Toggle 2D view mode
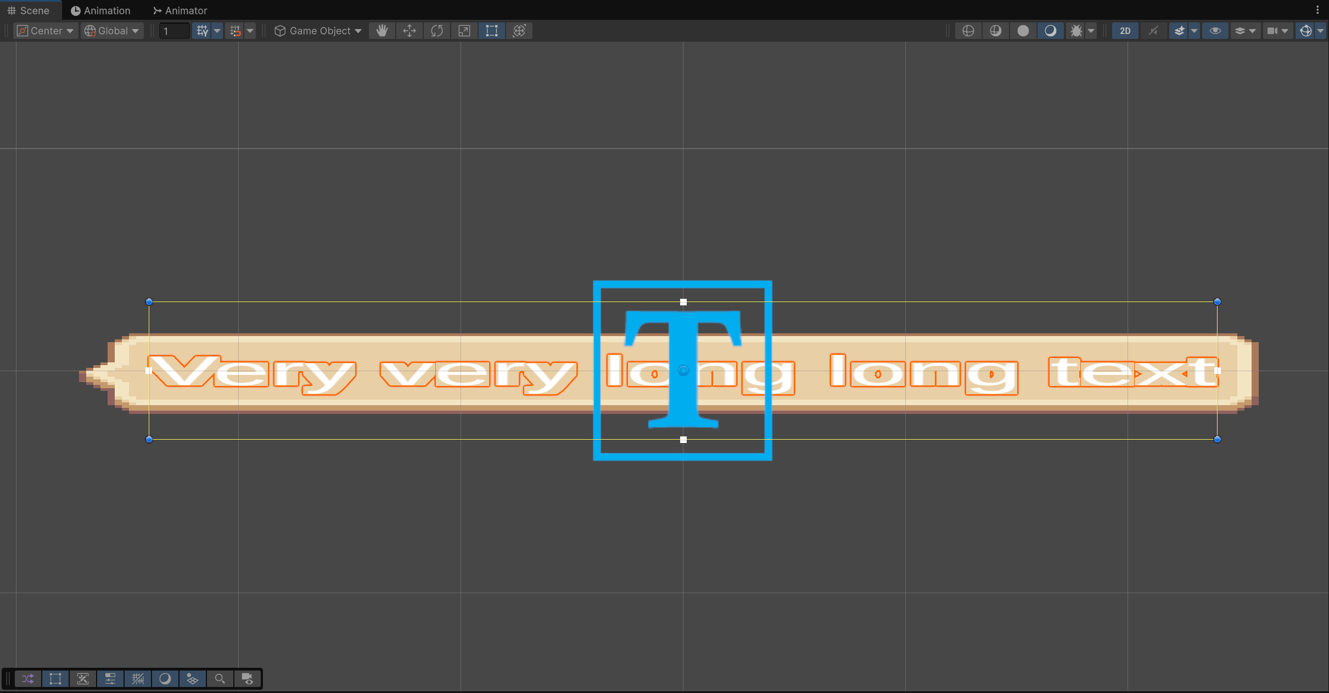 coord(1125,31)
